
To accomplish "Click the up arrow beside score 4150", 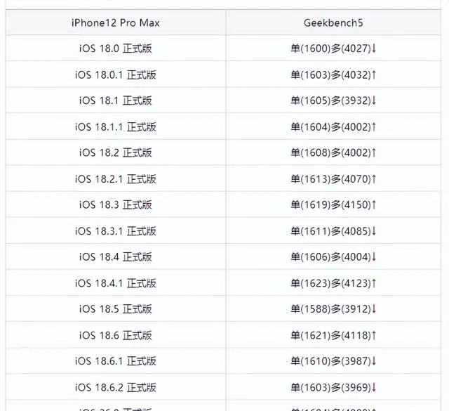I will pos(374,204).
